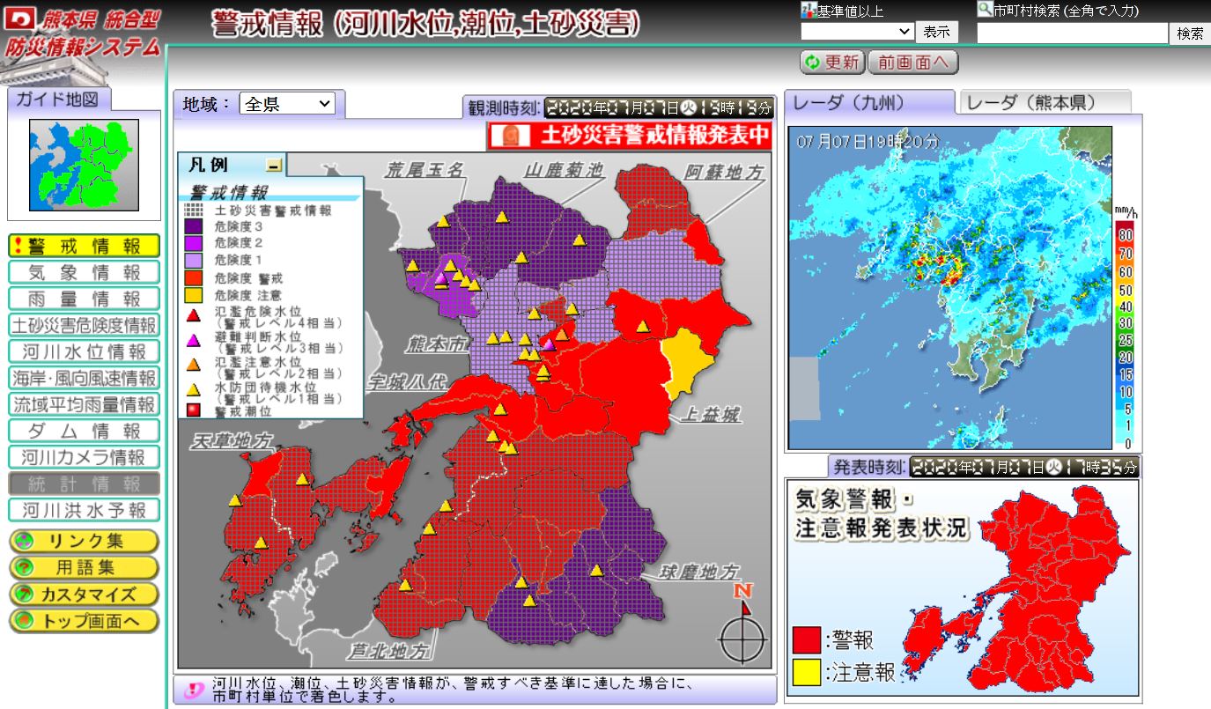
Task: Click the 危険度 注意 yellow legend swatch
Action: click(x=194, y=294)
